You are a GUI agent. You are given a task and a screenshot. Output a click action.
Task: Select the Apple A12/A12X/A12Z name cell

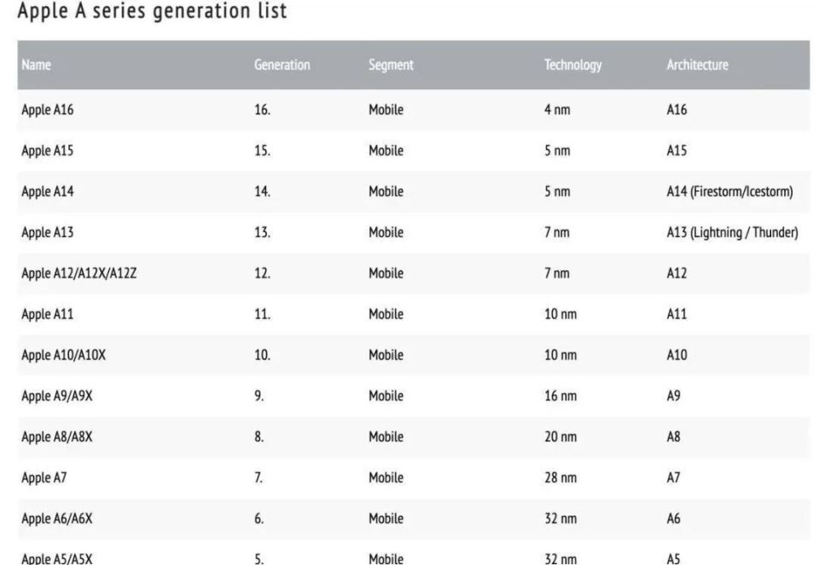click(x=78, y=273)
